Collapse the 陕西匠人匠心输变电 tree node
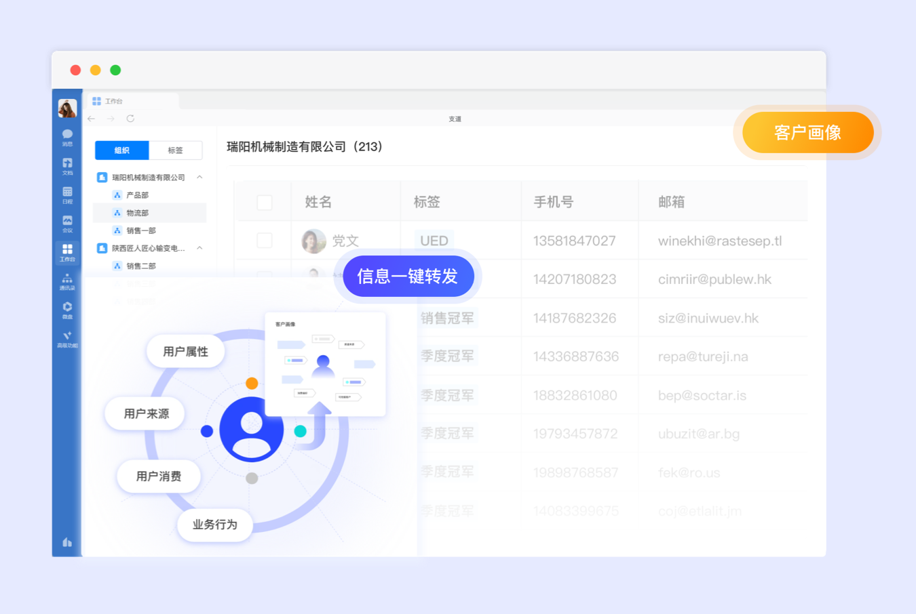This screenshot has height=614, width=916. coord(199,248)
